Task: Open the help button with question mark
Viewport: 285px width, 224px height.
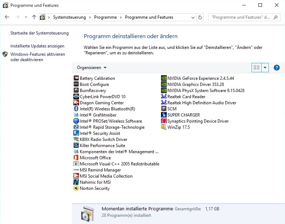Action: [276, 68]
